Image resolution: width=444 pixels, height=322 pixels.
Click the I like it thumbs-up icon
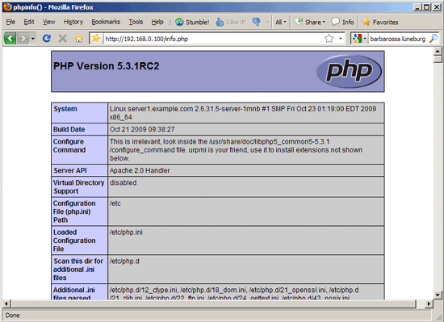[220, 22]
